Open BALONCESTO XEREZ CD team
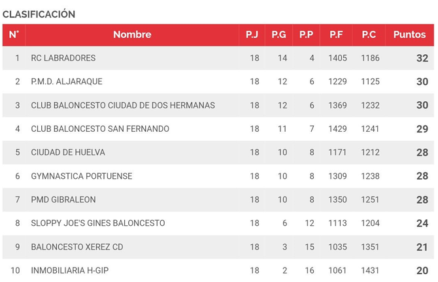The image size is (438, 282). 77,247
